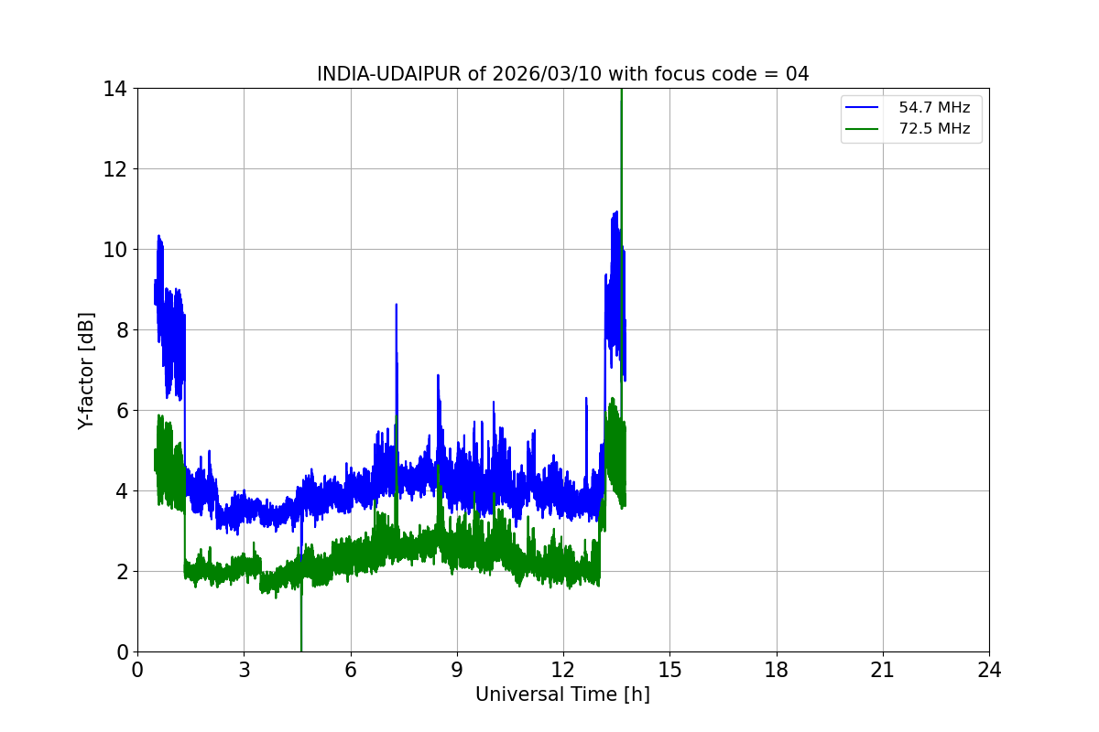The image size is (1099, 732).
Task: Click x-axis tick label 9
Action: [457, 670]
